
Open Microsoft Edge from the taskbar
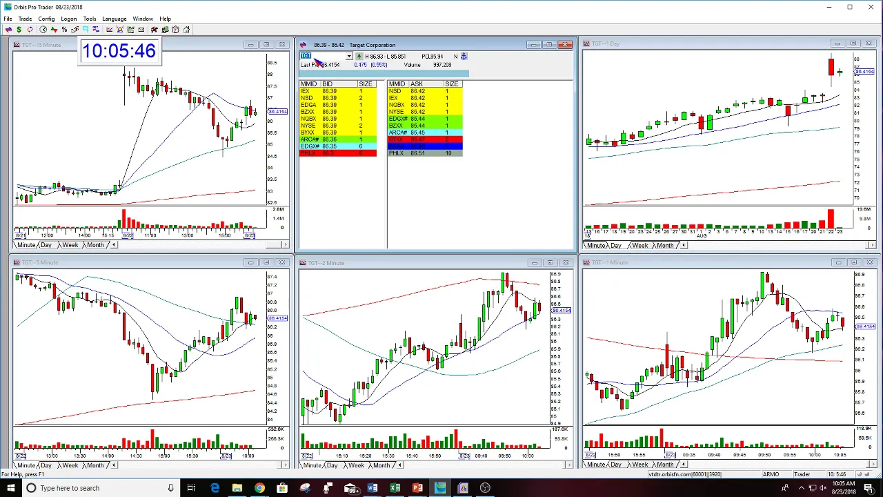point(215,488)
